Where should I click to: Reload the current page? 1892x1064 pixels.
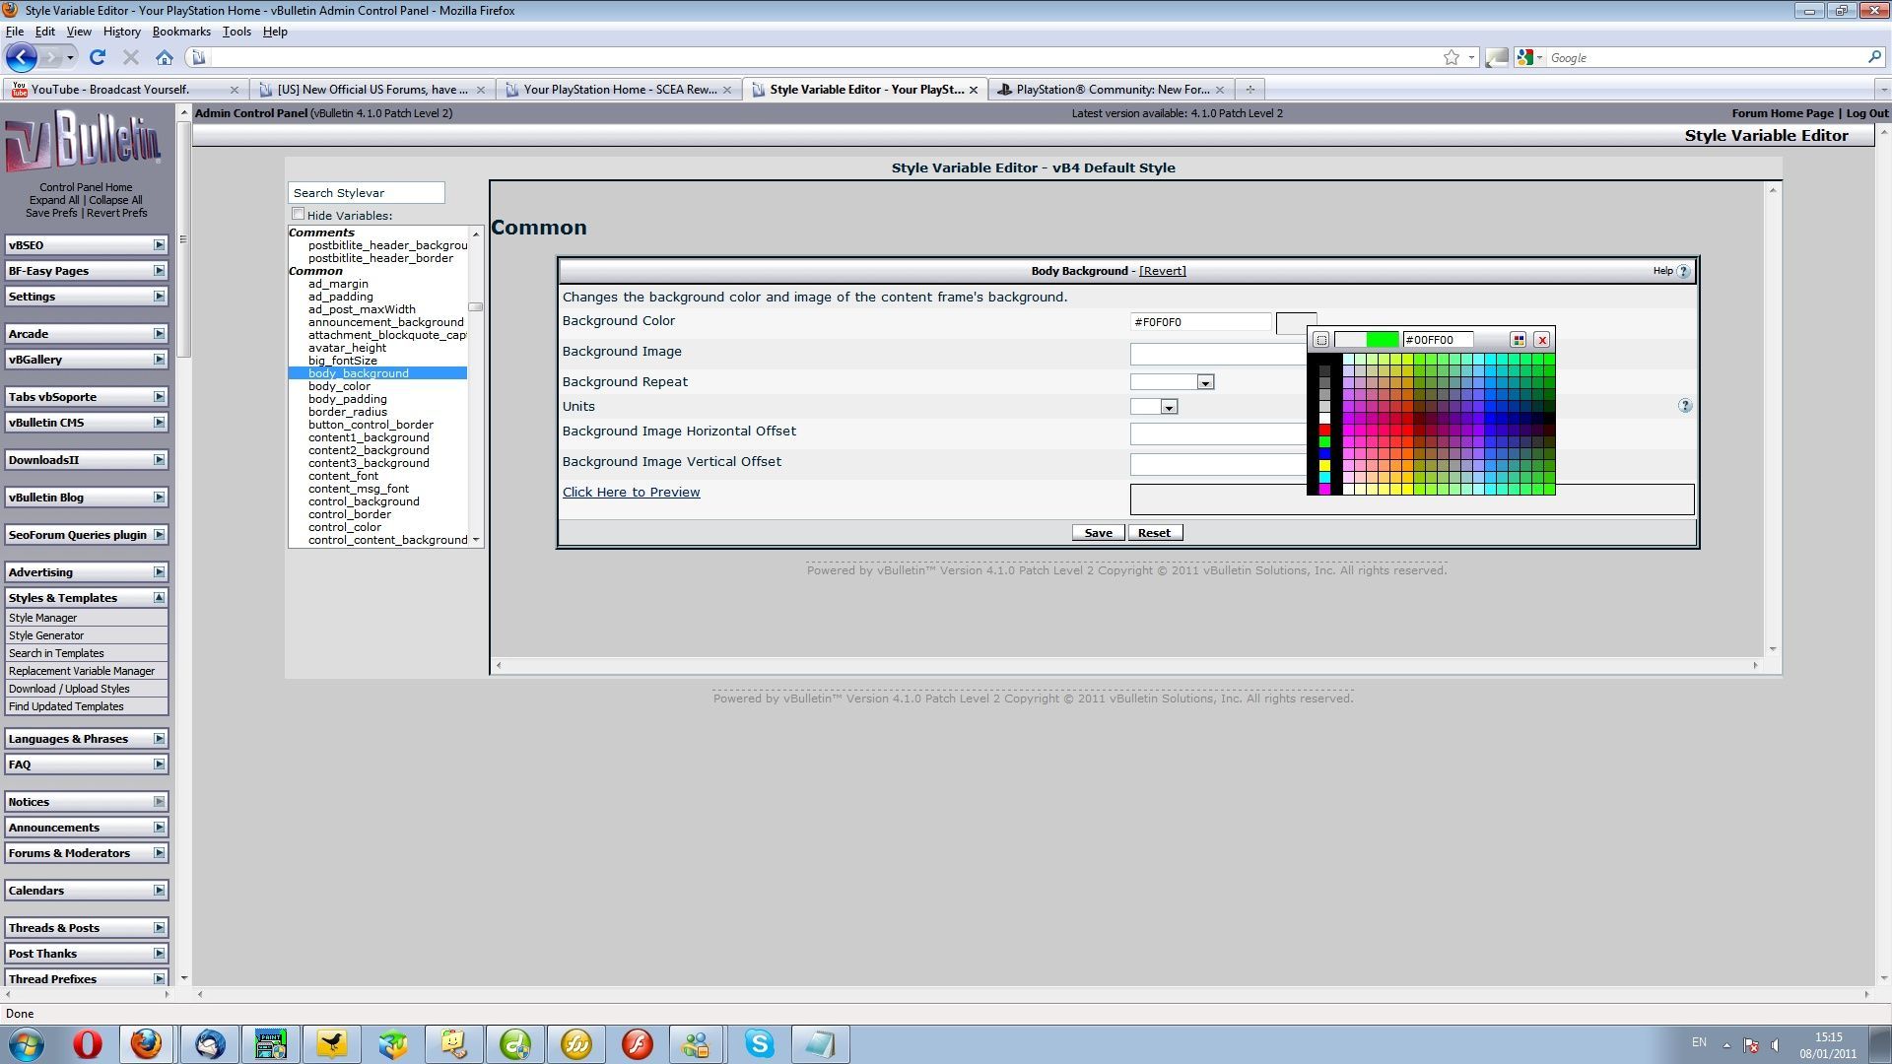97,57
